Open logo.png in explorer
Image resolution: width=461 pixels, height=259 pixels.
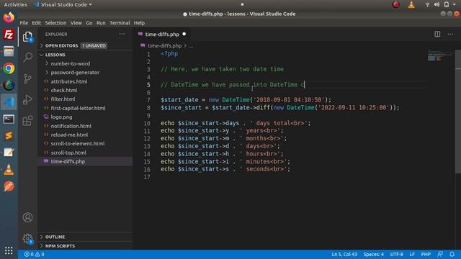[61, 117]
